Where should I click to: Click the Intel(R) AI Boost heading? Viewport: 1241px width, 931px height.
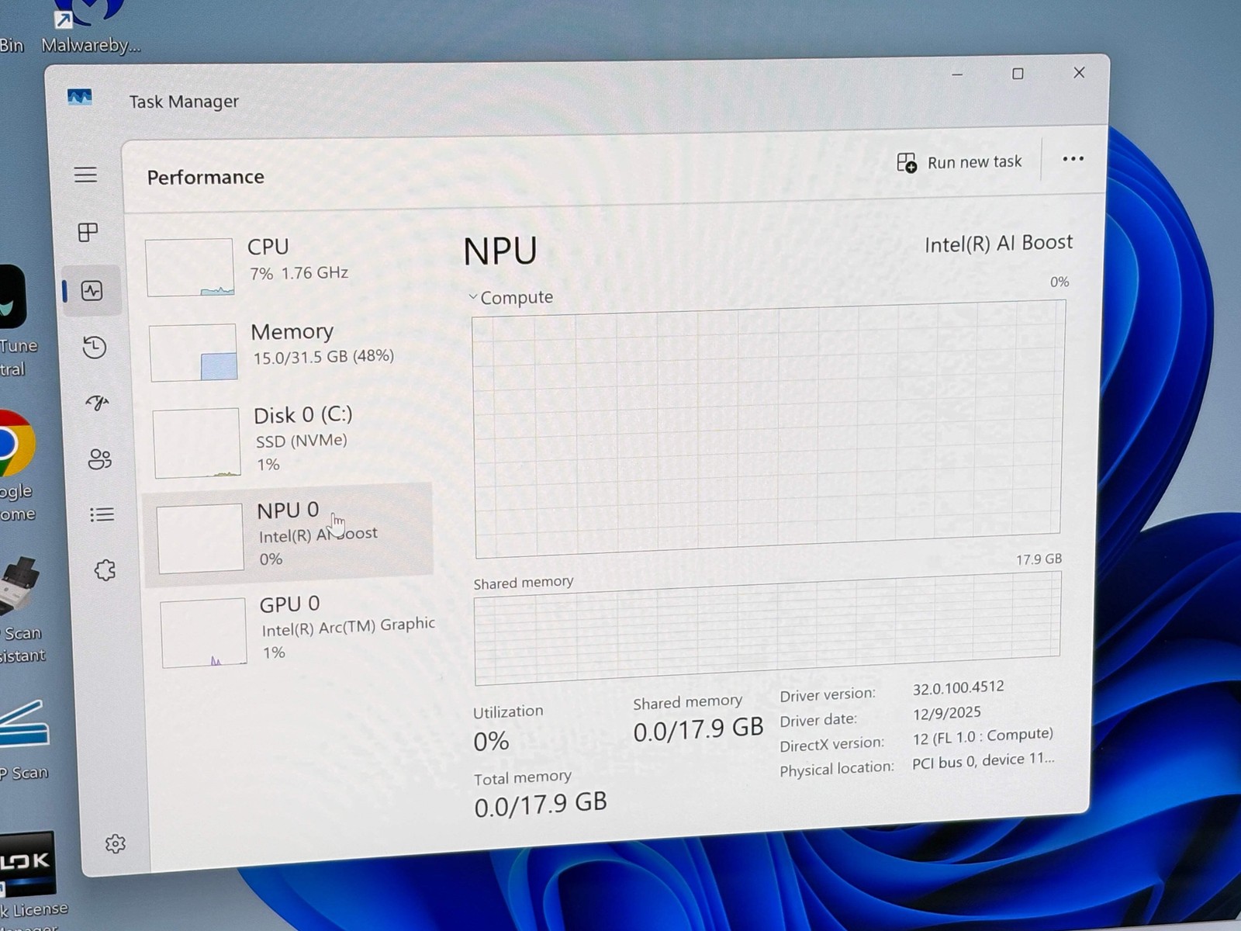tap(998, 244)
